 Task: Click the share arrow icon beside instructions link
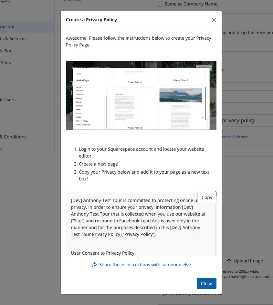(x=94, y=265)
